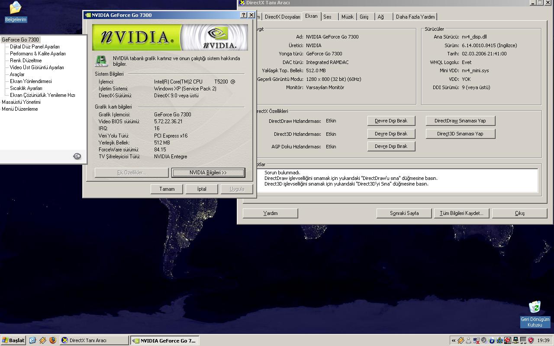Select Araçlar in the NVIDIA tree

(17, 74)
